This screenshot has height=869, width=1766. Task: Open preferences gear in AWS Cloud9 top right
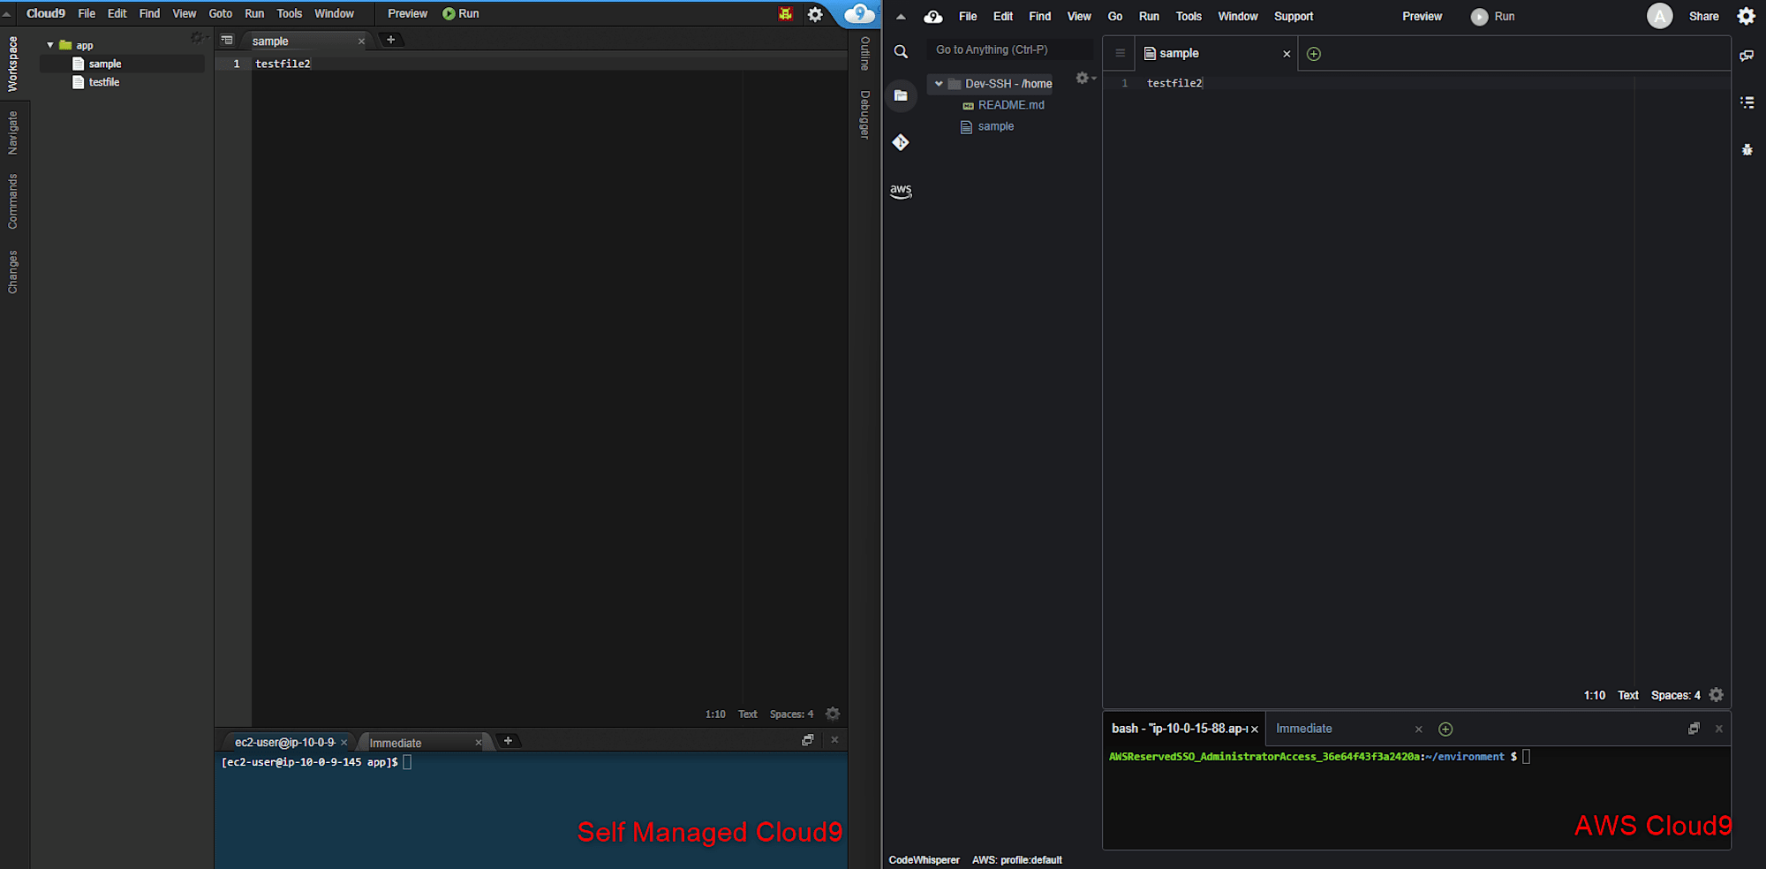(1747, 16)
